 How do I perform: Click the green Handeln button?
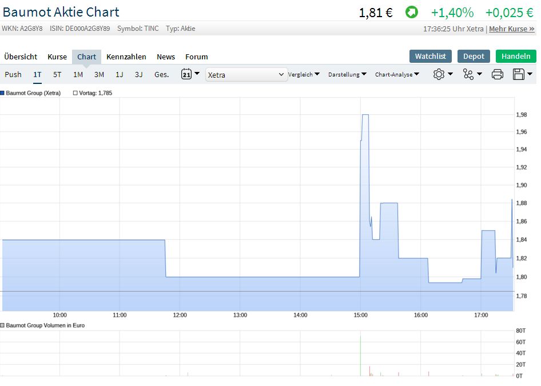coord(516,56)
